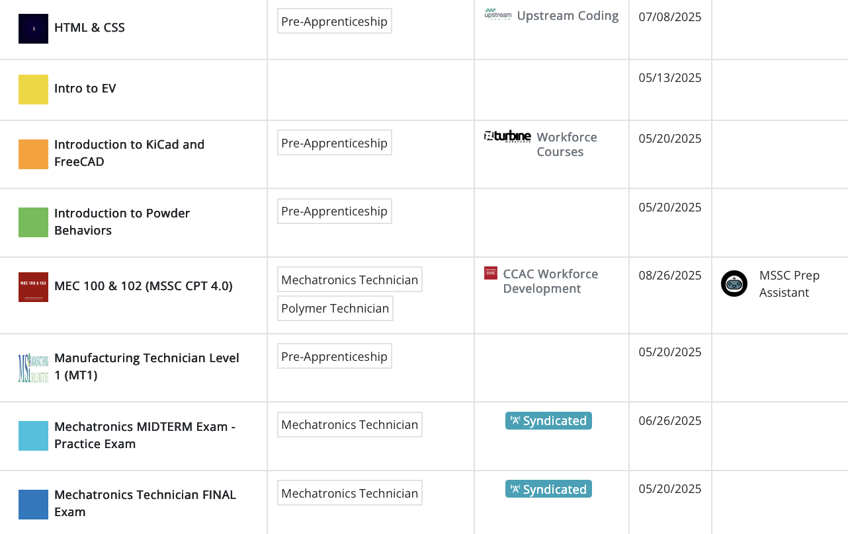The image size is (848, 534).
Task: Click the yellow Intro to EV thumbnail
Action: coord(33,89)
